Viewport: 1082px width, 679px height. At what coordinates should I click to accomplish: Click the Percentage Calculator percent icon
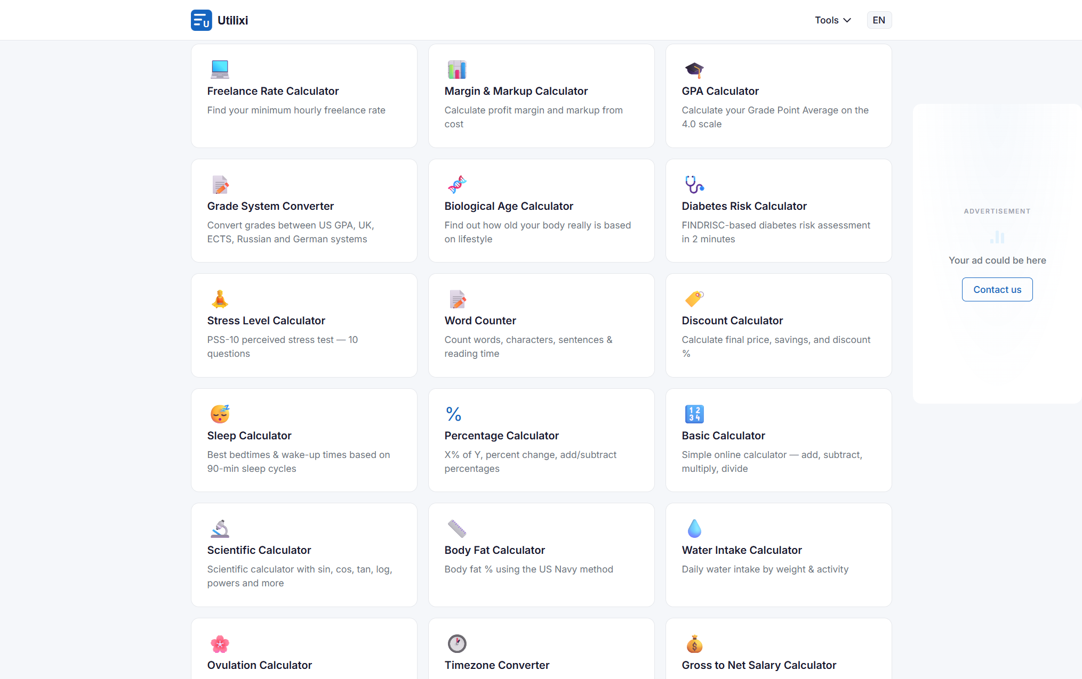coord(454,414)
